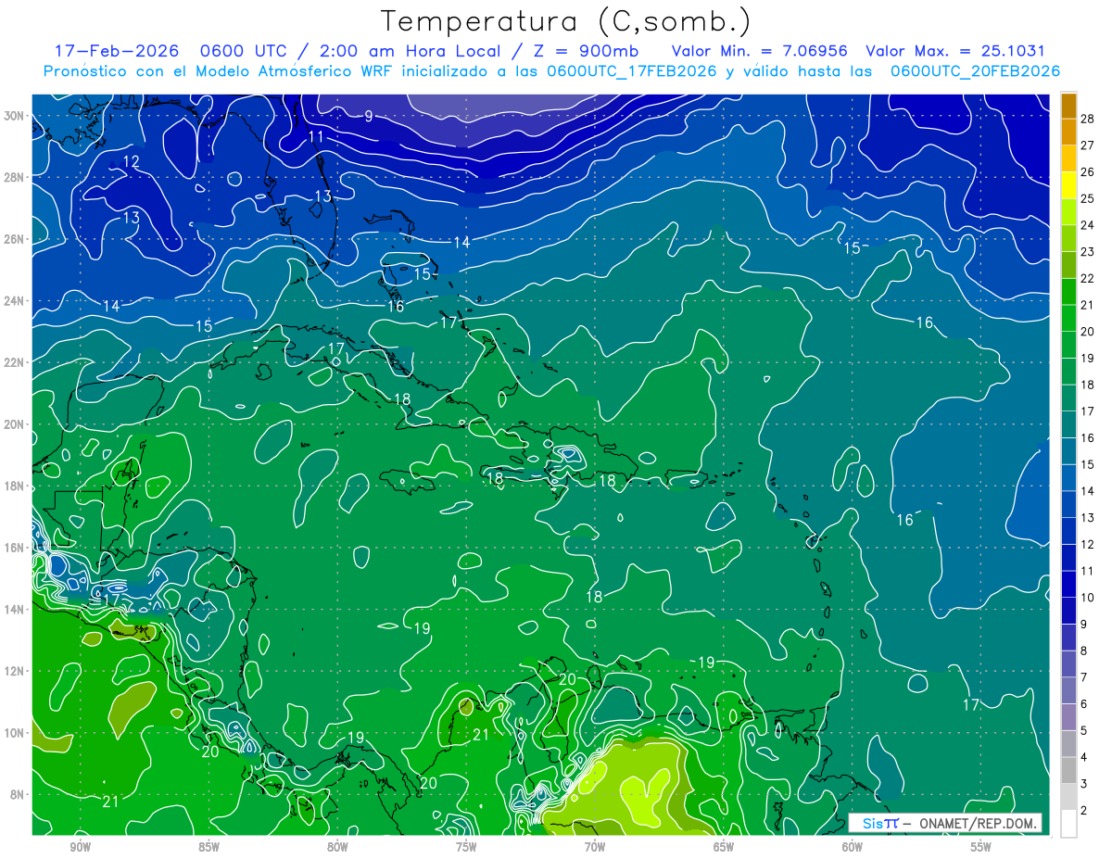
Task: Click the "22" label on the color scale
Action: [1088, 278]
